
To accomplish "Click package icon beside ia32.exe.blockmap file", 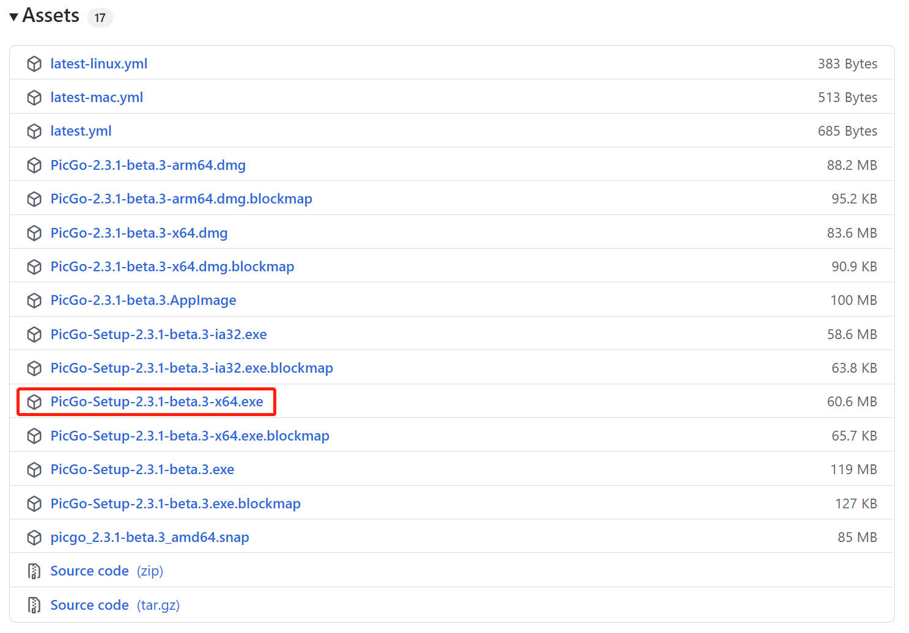I will [34, 368].
